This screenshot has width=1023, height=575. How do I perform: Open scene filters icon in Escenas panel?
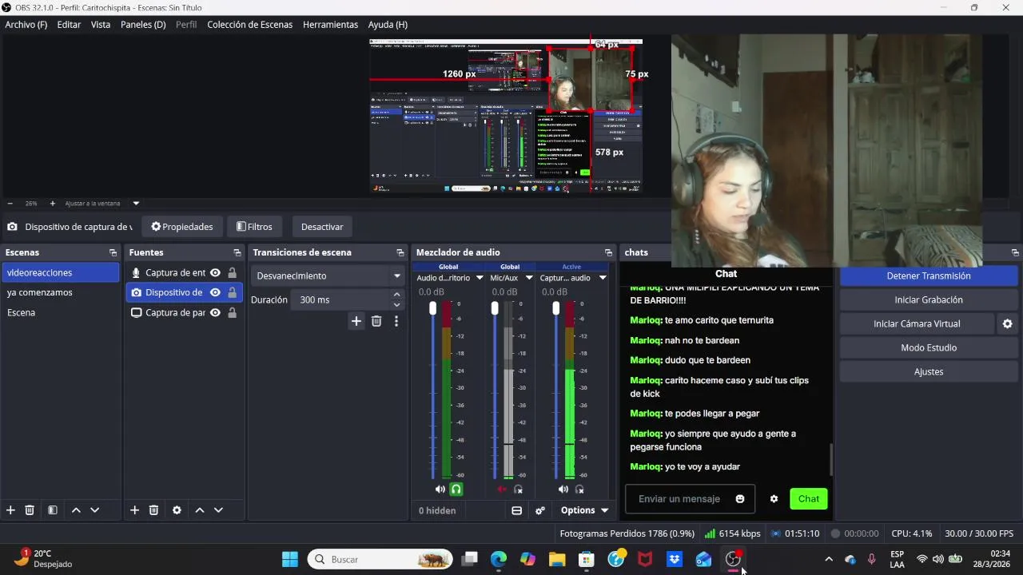[52, 510]
